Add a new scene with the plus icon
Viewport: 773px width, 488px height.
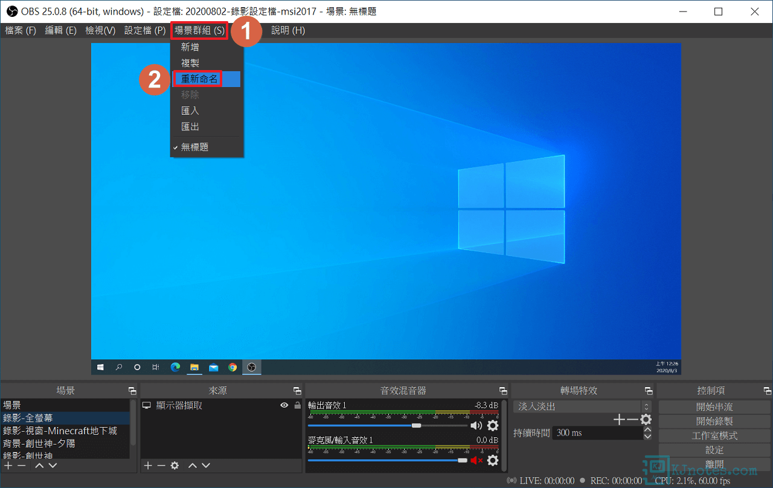(x=8, y=465)
